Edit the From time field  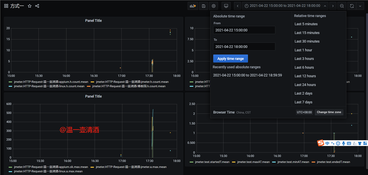tap(244, 30)
